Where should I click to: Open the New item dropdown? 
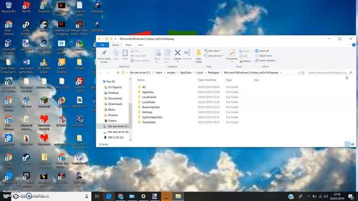[x=213, y=51]
